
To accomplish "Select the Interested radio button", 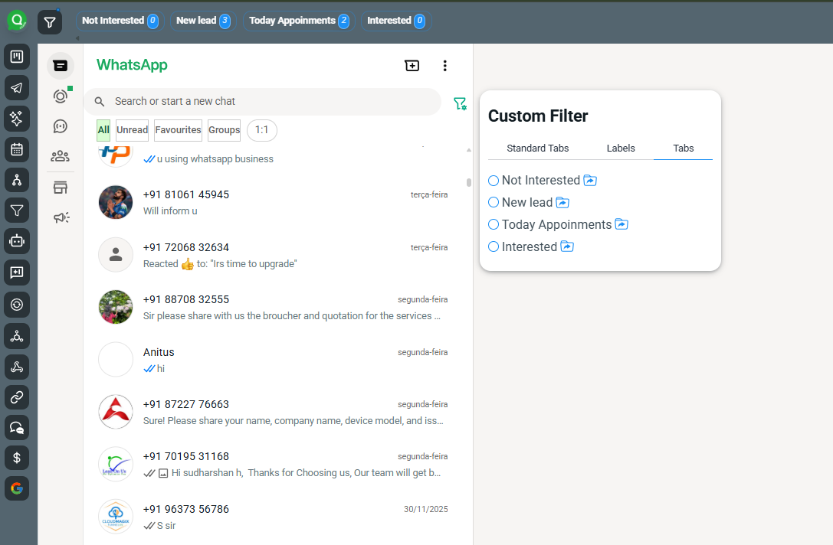I will click(494, 246).
